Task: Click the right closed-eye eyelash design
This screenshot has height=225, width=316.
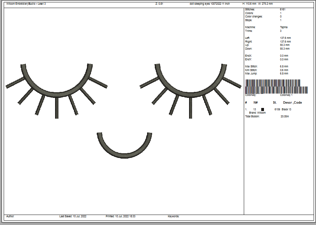Action: coord(190,89)
